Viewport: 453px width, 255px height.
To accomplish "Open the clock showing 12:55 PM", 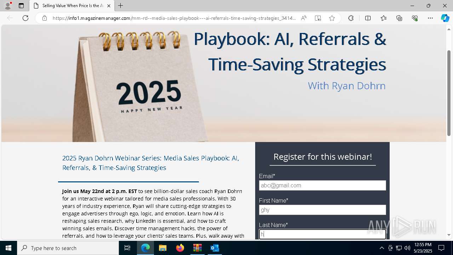I will coord(423,248).
